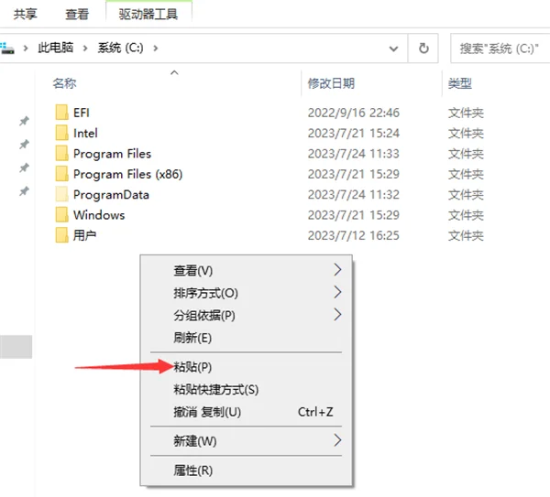Viewport: 550px width, 497px height.
Task: Click the EFI folder icon
Action: 61,113
